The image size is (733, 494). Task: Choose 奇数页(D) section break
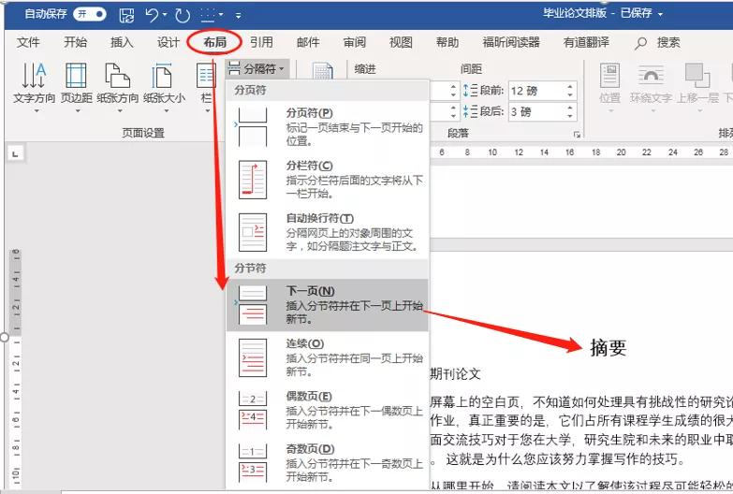(x=328, y=463)
